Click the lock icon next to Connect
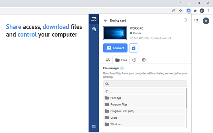This screenshot has width=213, height=133. (133, 48)
